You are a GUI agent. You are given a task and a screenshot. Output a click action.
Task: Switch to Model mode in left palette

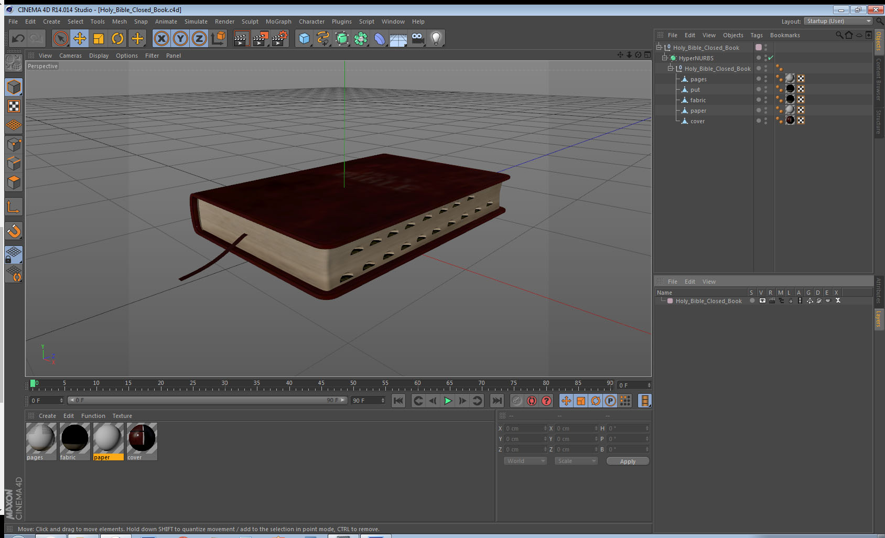(14, 87)
